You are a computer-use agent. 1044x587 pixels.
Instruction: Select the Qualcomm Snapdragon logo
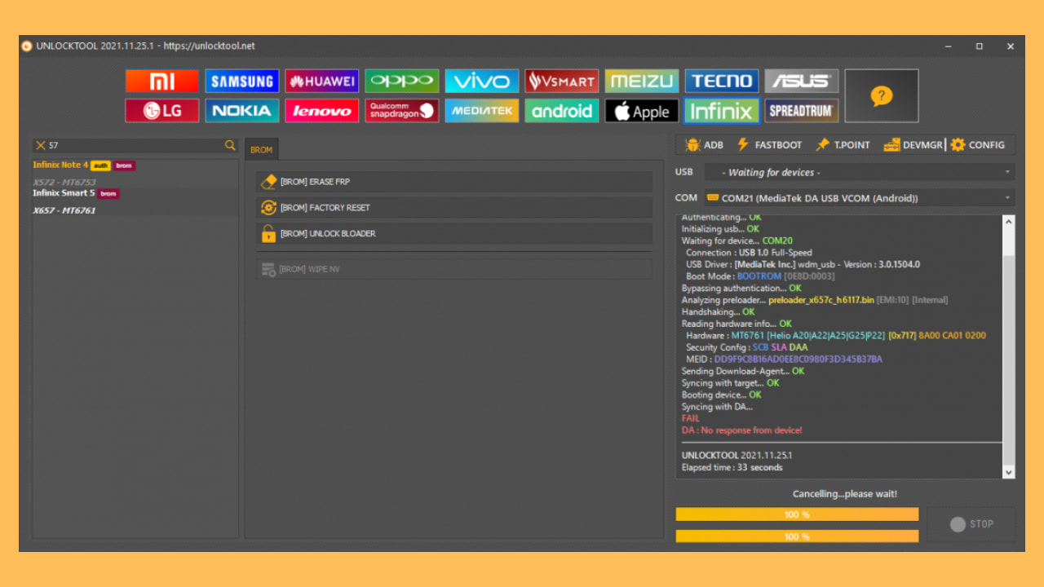pos(401,111)
